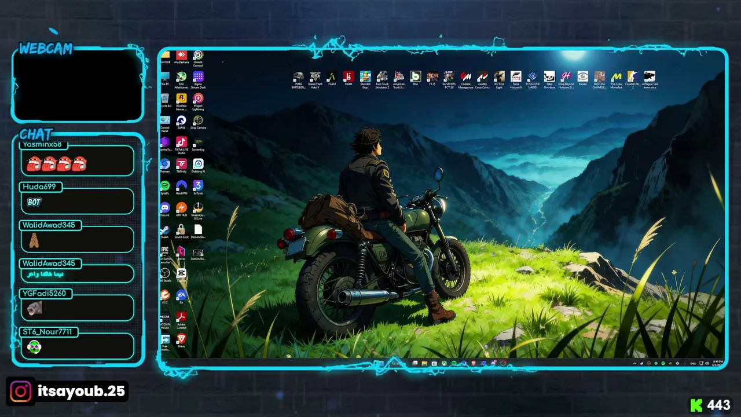Select the MOZA Pit House desktop icon
The width and height of the screenshot is (741, 417).
point(165,320)
